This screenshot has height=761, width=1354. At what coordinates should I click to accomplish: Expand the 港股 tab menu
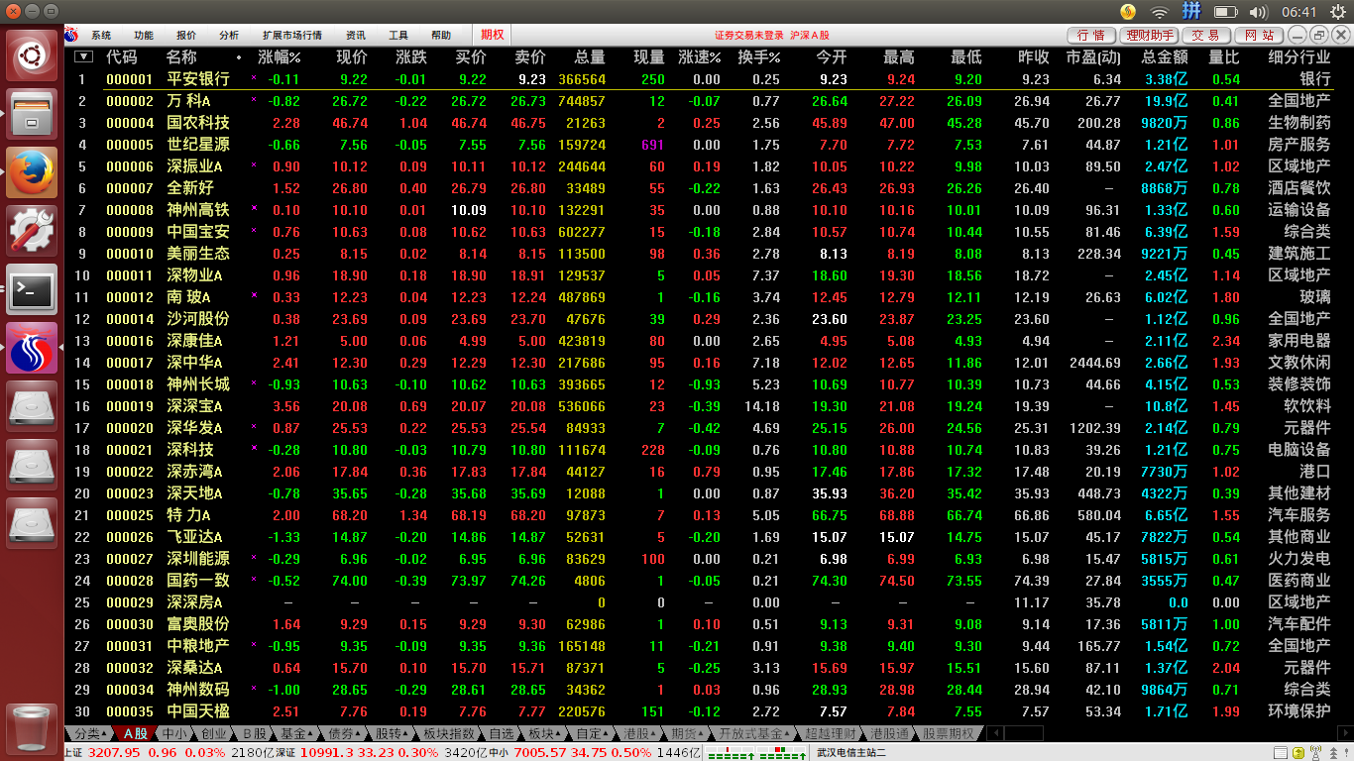tap(640, 734)
